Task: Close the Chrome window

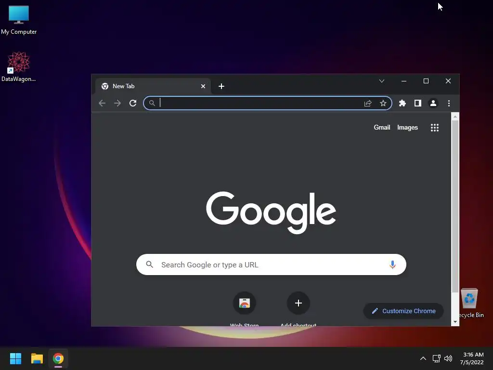Action: coord(448,81)
